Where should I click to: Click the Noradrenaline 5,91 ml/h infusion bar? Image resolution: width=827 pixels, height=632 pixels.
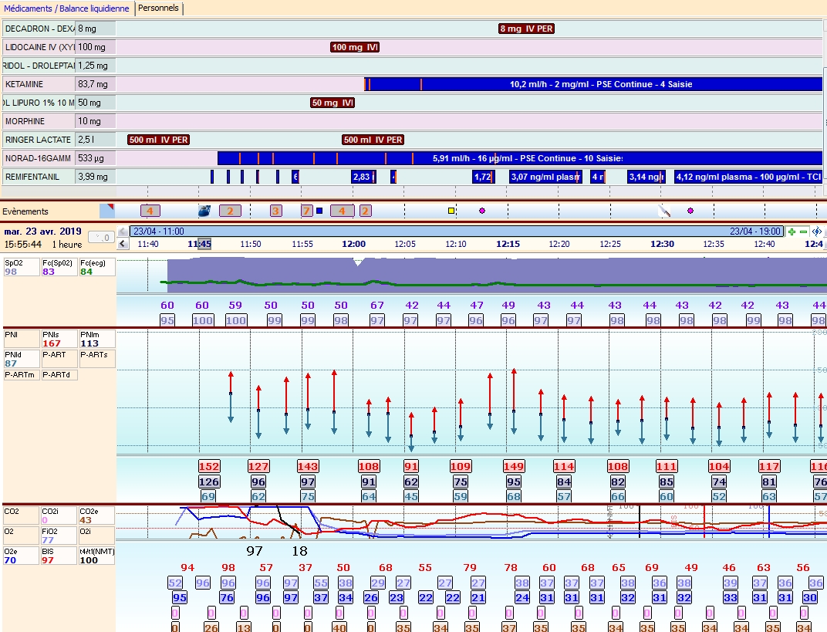[520, 158]
